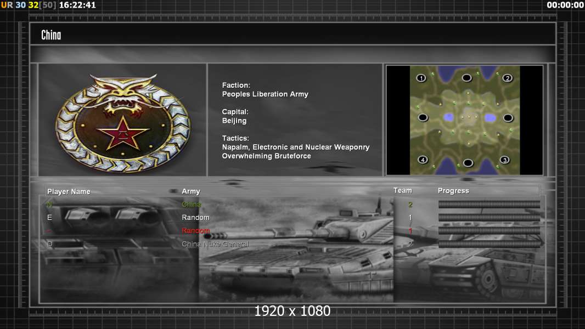Screen dimensions: 585x329
Task: Click the left blue lake on the minimap
Action: tap(448, 117)
